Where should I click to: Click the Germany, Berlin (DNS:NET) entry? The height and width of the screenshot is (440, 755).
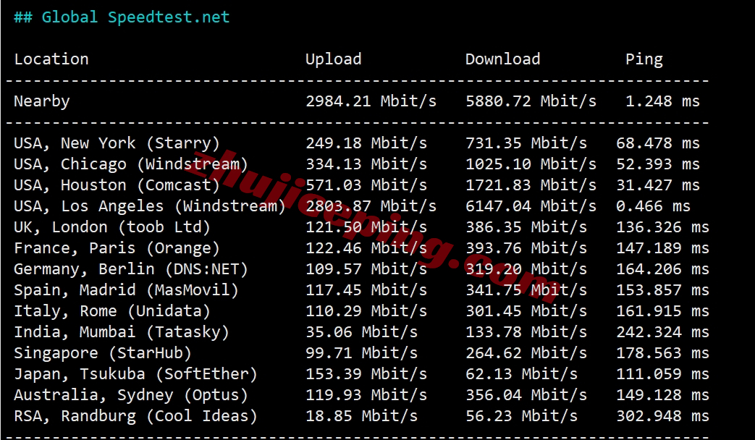click(131, 269)
